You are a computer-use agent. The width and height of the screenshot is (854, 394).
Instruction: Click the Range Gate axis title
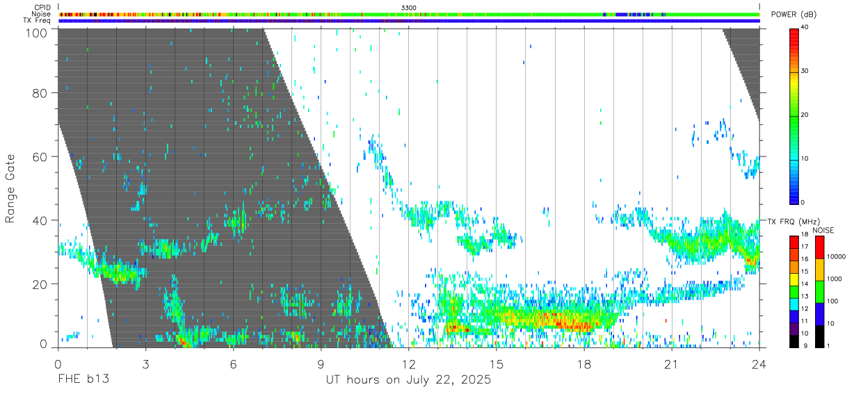(12, 188)
